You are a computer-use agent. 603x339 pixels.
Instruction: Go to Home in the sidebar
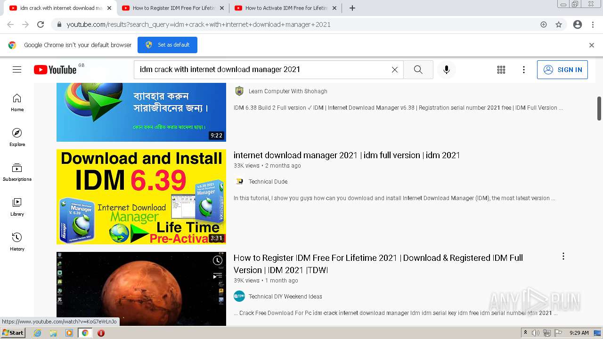[17, 103]
